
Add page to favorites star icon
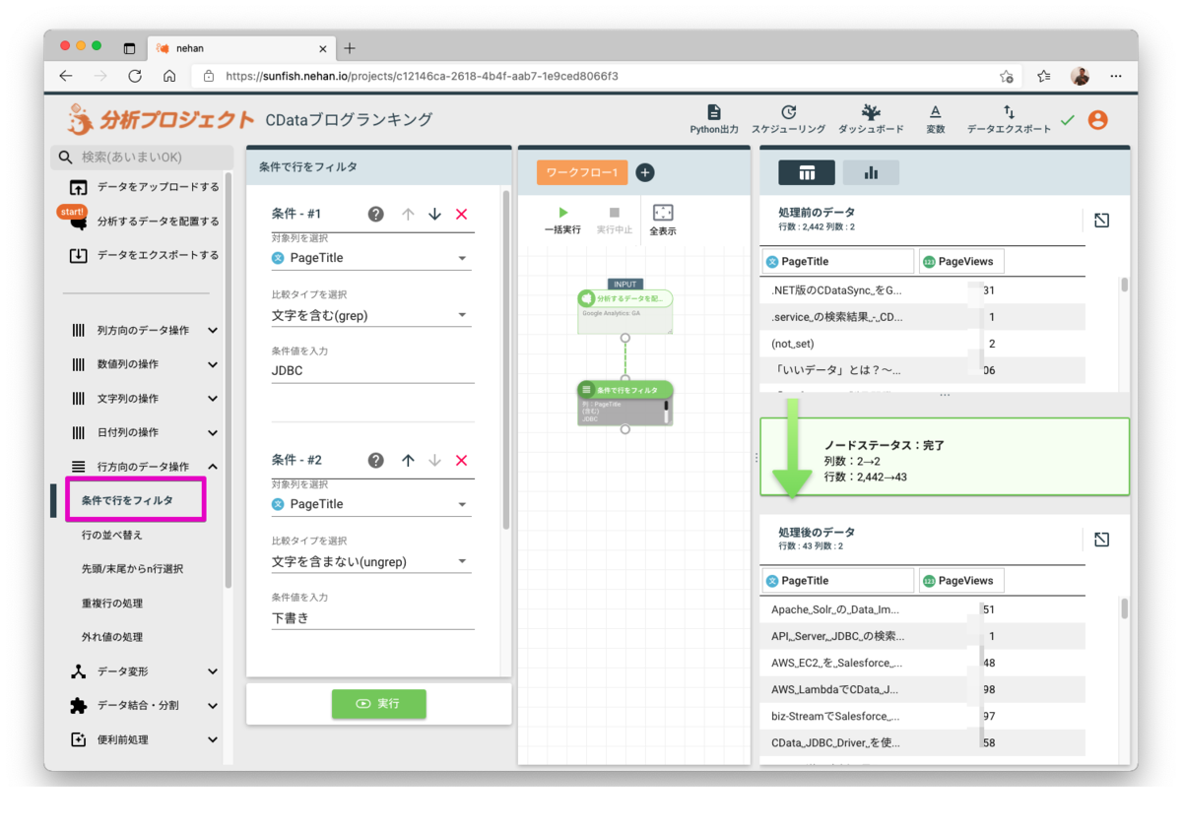click(1006, 76)
